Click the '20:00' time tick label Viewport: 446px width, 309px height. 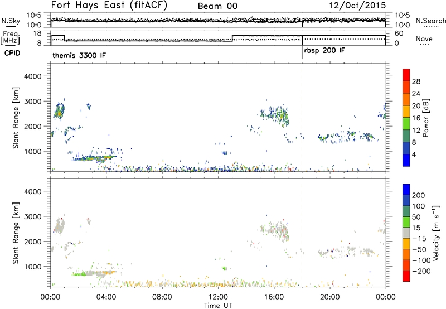[x=330, y=297]
